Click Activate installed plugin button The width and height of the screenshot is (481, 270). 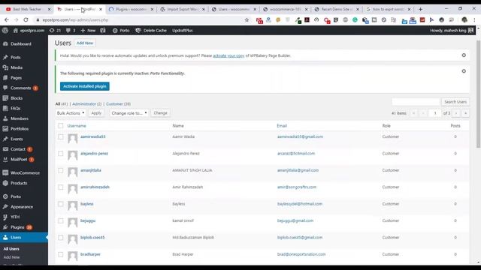coord(85,86)
